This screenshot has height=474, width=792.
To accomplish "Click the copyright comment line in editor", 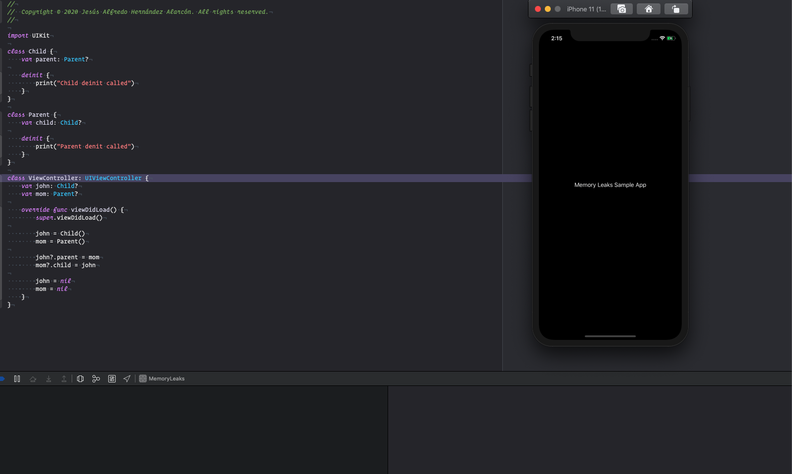I will 138,12.
